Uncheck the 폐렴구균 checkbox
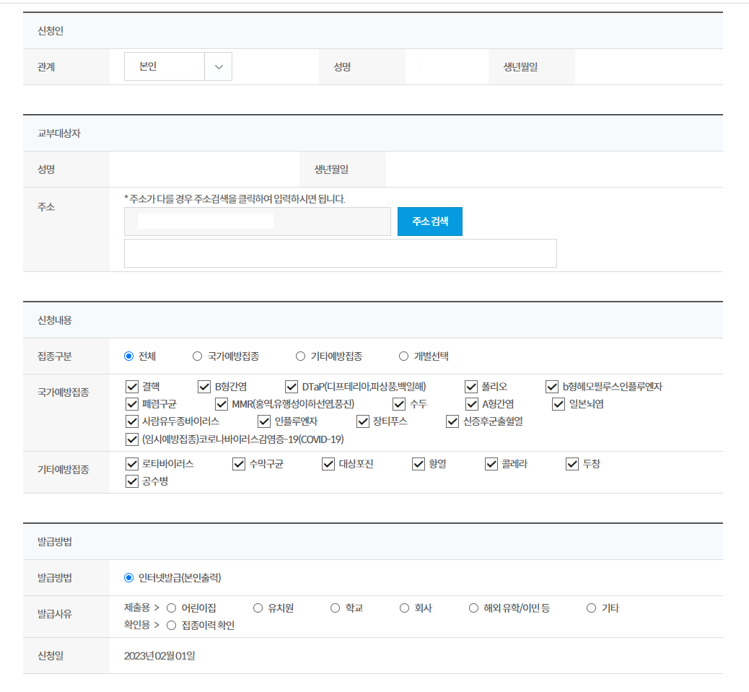Screen dimensions: 749x692 pos(132,404)
